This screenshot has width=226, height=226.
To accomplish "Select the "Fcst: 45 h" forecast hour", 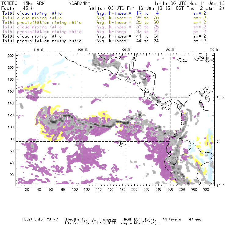I will click(x=17, y=8).
